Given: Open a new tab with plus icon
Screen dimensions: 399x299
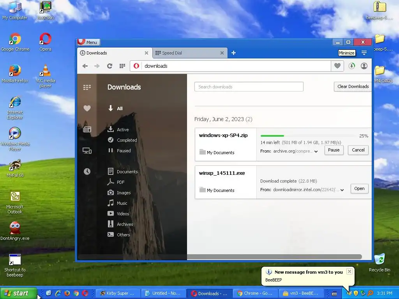Looking at the screenshot, I should click(x=233, y=53).
